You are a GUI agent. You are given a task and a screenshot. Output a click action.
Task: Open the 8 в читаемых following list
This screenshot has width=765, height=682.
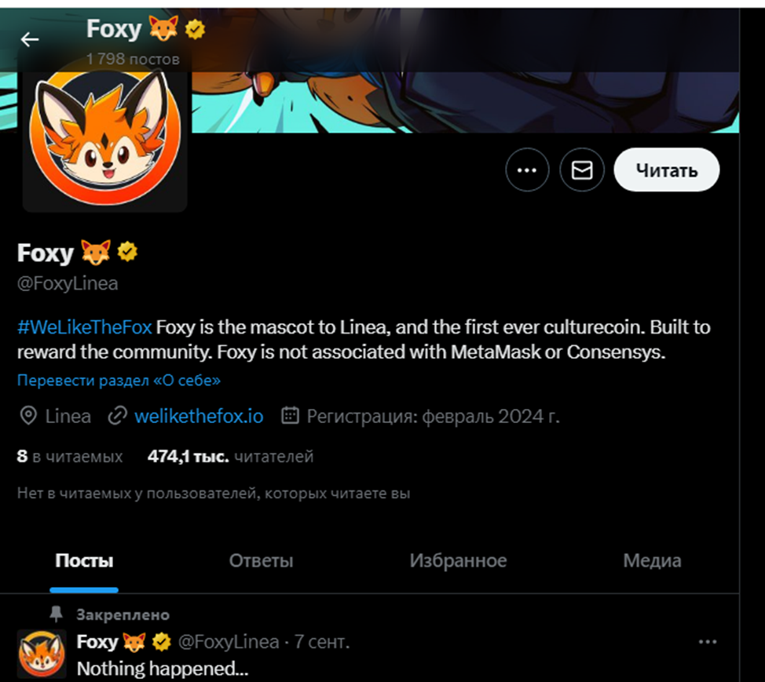(70, 456)
